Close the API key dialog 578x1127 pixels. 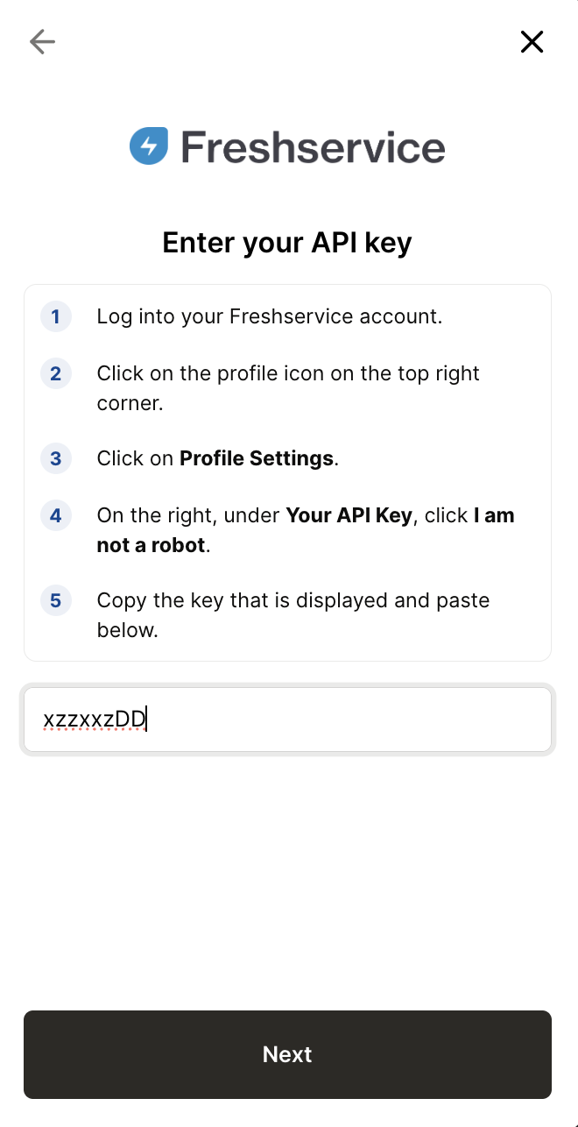pos(532,41)
